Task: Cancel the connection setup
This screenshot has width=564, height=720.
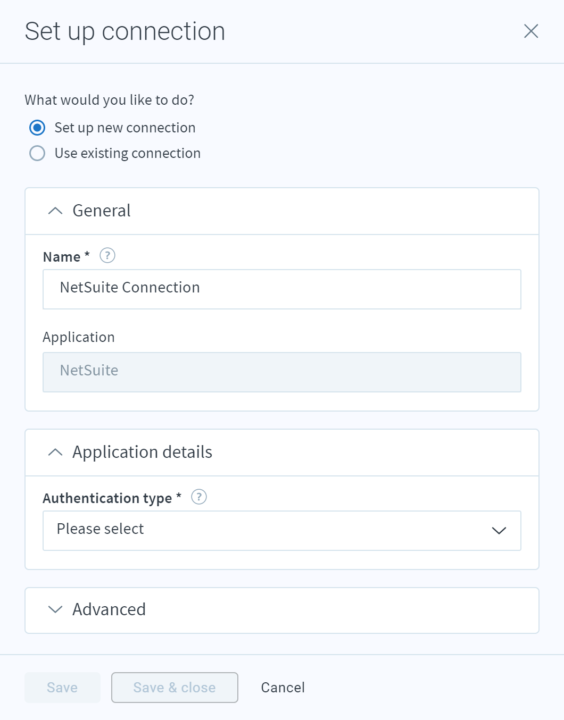Action: [x=283, y=688]
